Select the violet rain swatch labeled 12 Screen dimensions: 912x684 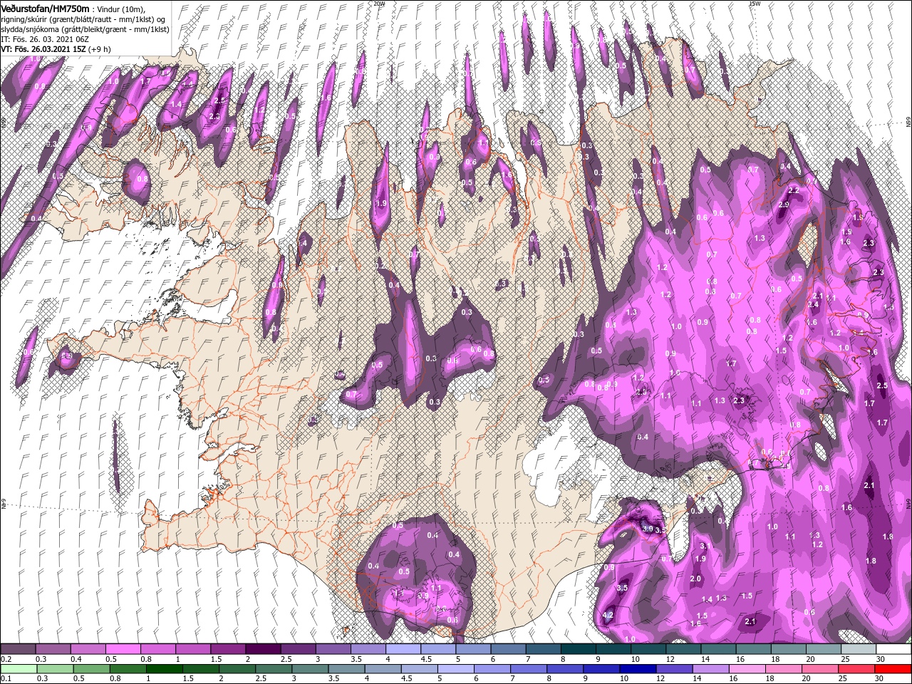(x=674, y=669)
